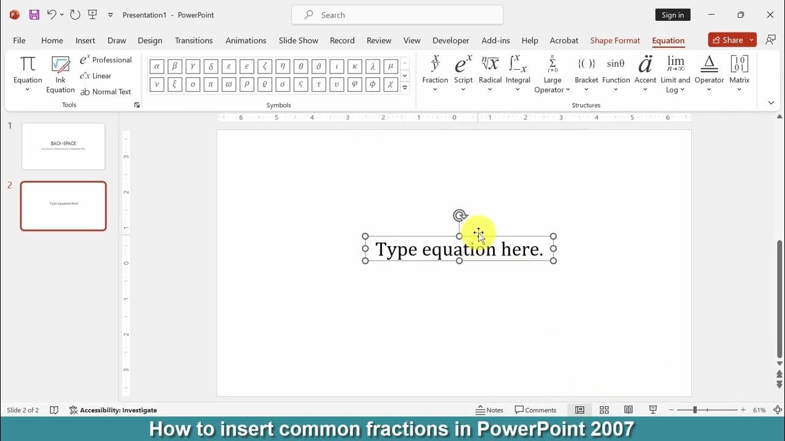Zoom out with the minus button
Image resolution: width=785 pixels, height=441 pixels.
tap(671, 410)
